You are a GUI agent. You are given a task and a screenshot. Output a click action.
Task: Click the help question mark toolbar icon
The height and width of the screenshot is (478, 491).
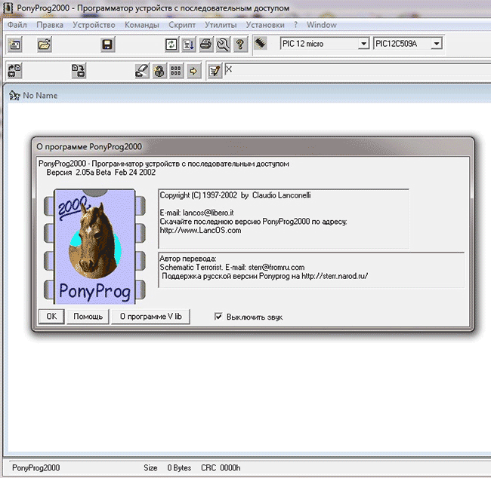click(x=240, y=44)
